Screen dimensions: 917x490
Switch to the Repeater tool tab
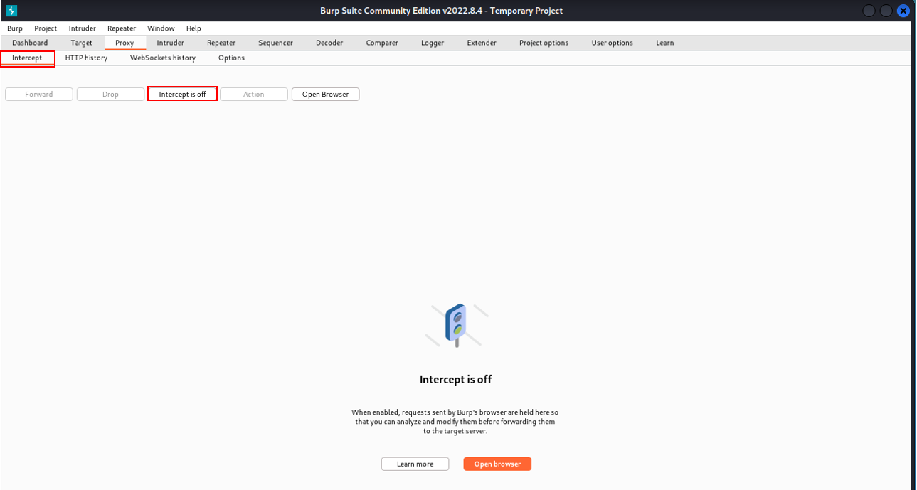tap(221, 43)
